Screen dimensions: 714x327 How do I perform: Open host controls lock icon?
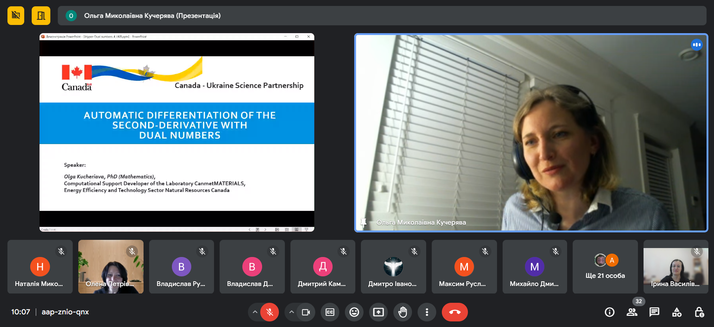(699, 312)
